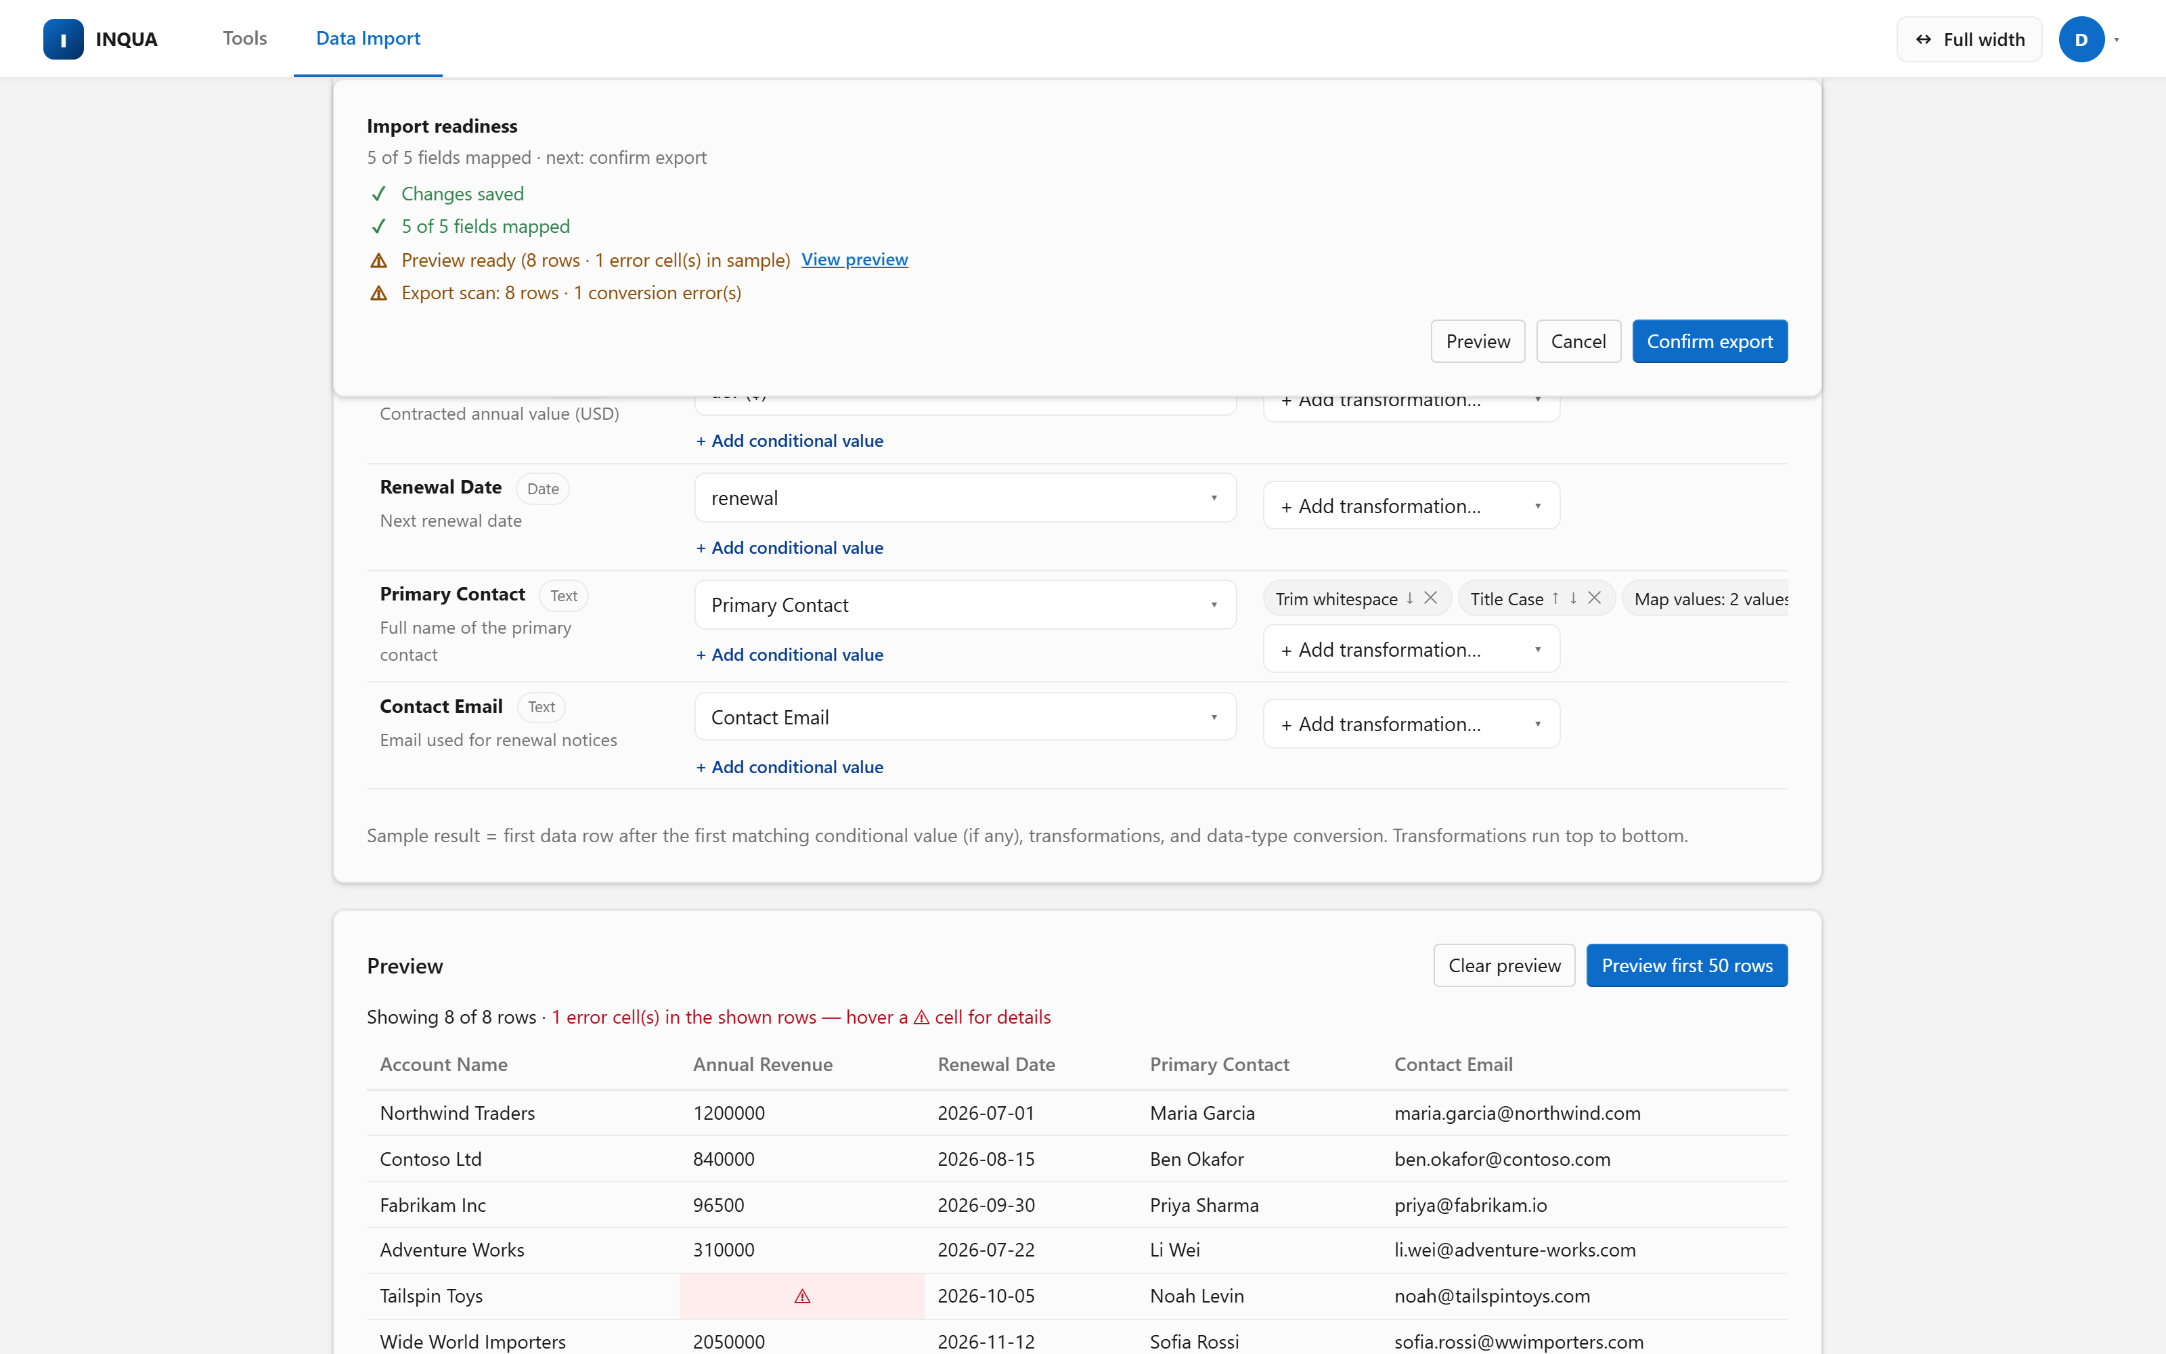Open the View preview link

854,260
